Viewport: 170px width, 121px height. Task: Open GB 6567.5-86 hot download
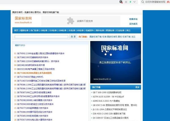[x=115, y=105]
